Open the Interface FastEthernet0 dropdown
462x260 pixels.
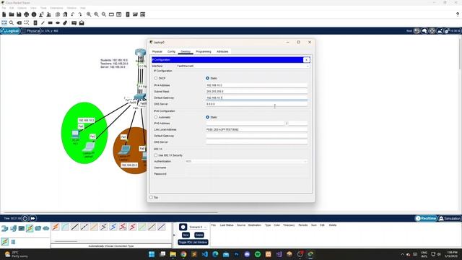(x=243, y=66)
